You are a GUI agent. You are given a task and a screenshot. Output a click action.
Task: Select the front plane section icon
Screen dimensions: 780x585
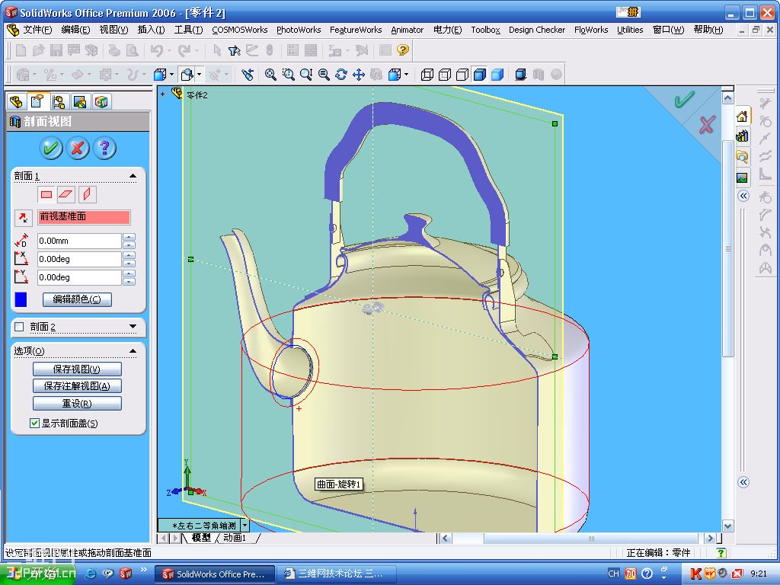46,194
